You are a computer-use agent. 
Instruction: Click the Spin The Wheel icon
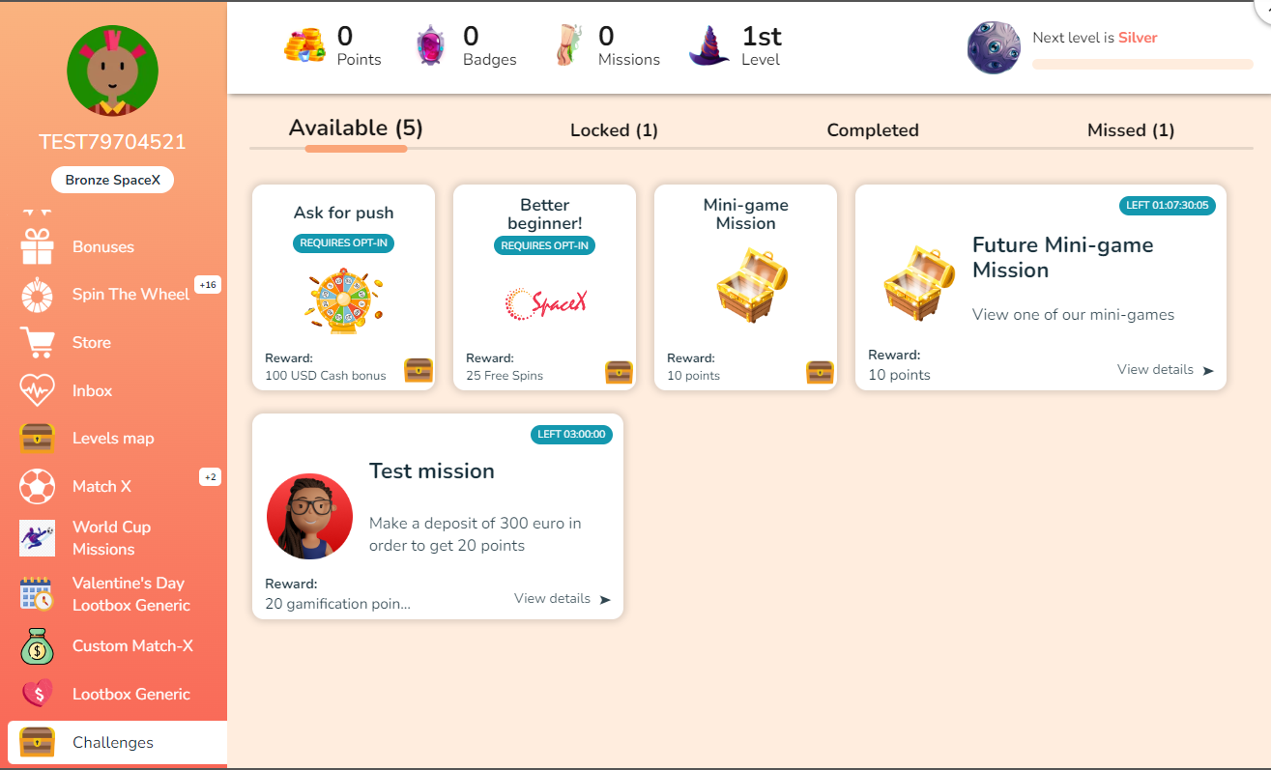[38, 295]
